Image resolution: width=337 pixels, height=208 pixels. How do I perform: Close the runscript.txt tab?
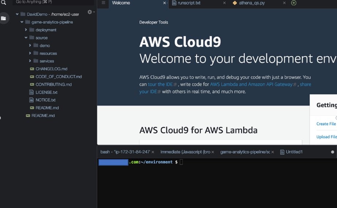click(x=224, y=3)
